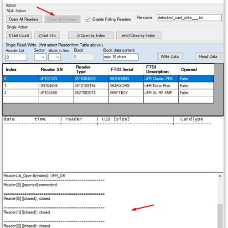228x228 pixels.
Task: Click FTDI serial cell A63HD46G
Action: pos(126,78)
